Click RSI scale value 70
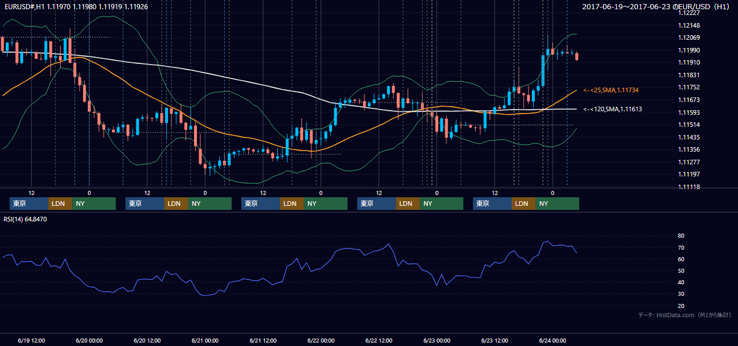738x346 pixels. (x=681, y=247)
